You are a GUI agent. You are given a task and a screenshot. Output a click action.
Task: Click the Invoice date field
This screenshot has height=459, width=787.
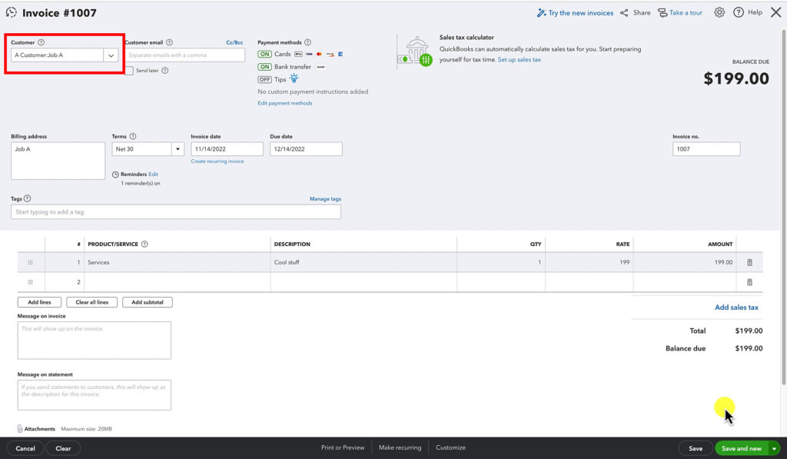pos(227,149)
